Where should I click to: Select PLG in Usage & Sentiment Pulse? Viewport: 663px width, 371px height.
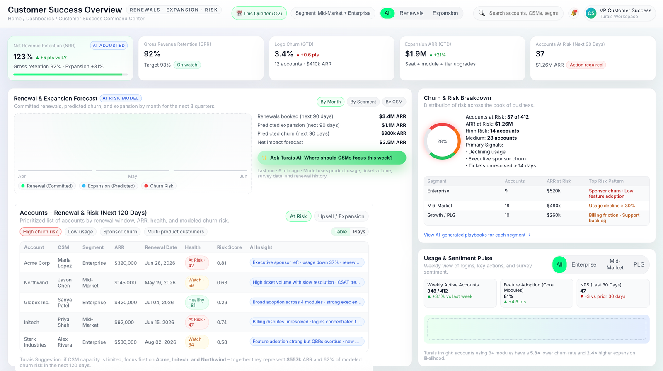(639, 264)
